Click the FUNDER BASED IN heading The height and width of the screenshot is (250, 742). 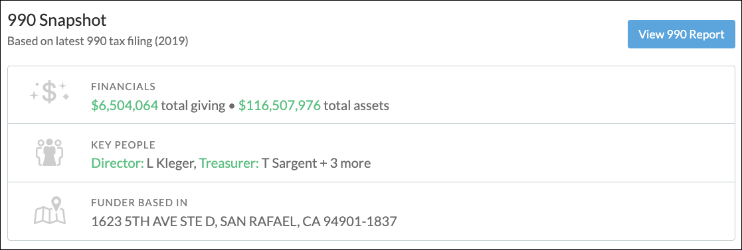click(139, 203)
